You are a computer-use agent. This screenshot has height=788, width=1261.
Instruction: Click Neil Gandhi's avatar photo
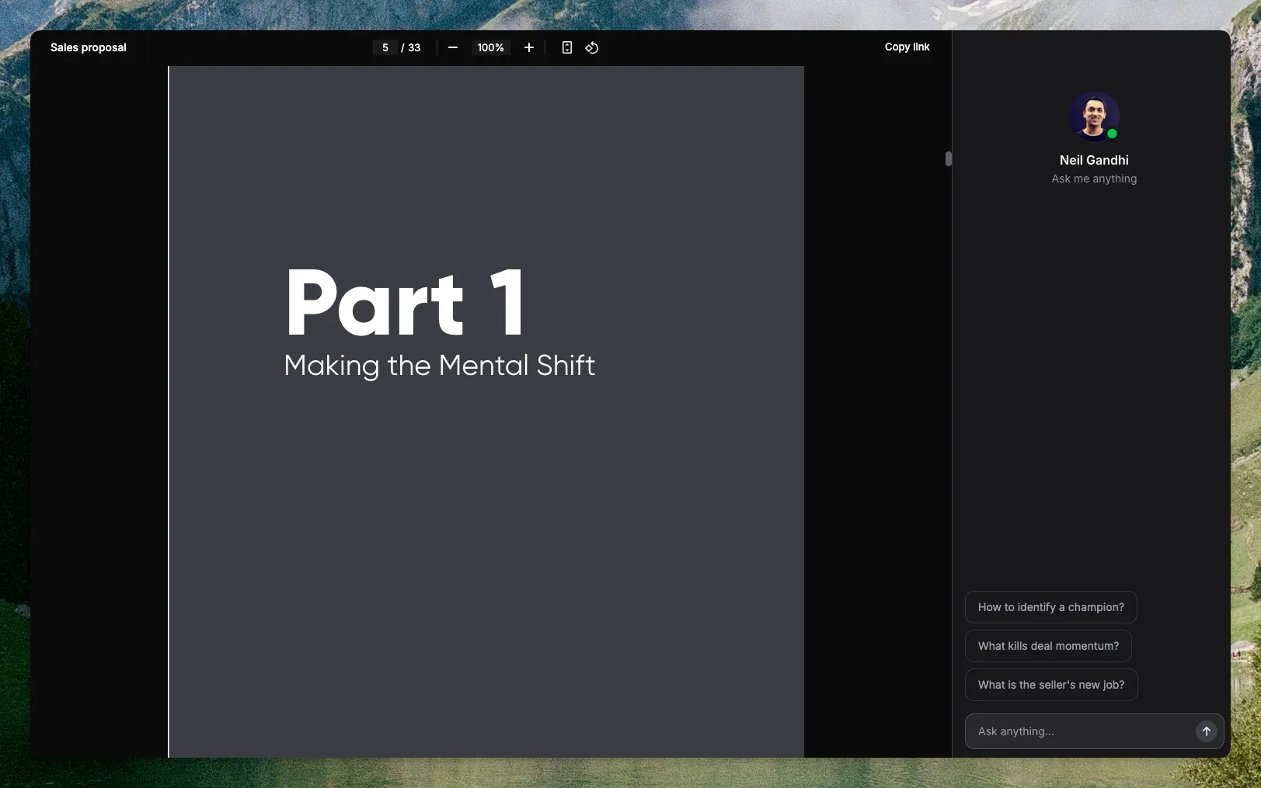click(x=1094, y=116)
